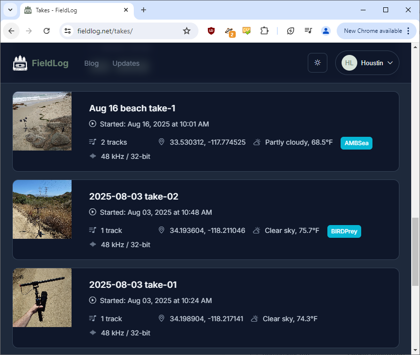Open the Houstin user account dropdown
The height and width of the screenshot is (355, 420).
367,63
